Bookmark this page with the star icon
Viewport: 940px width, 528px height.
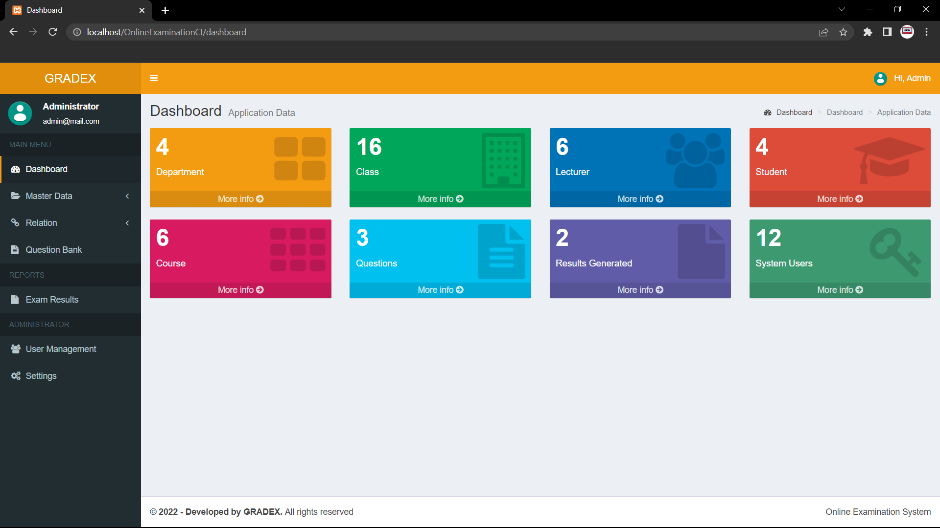pos(843,32)
